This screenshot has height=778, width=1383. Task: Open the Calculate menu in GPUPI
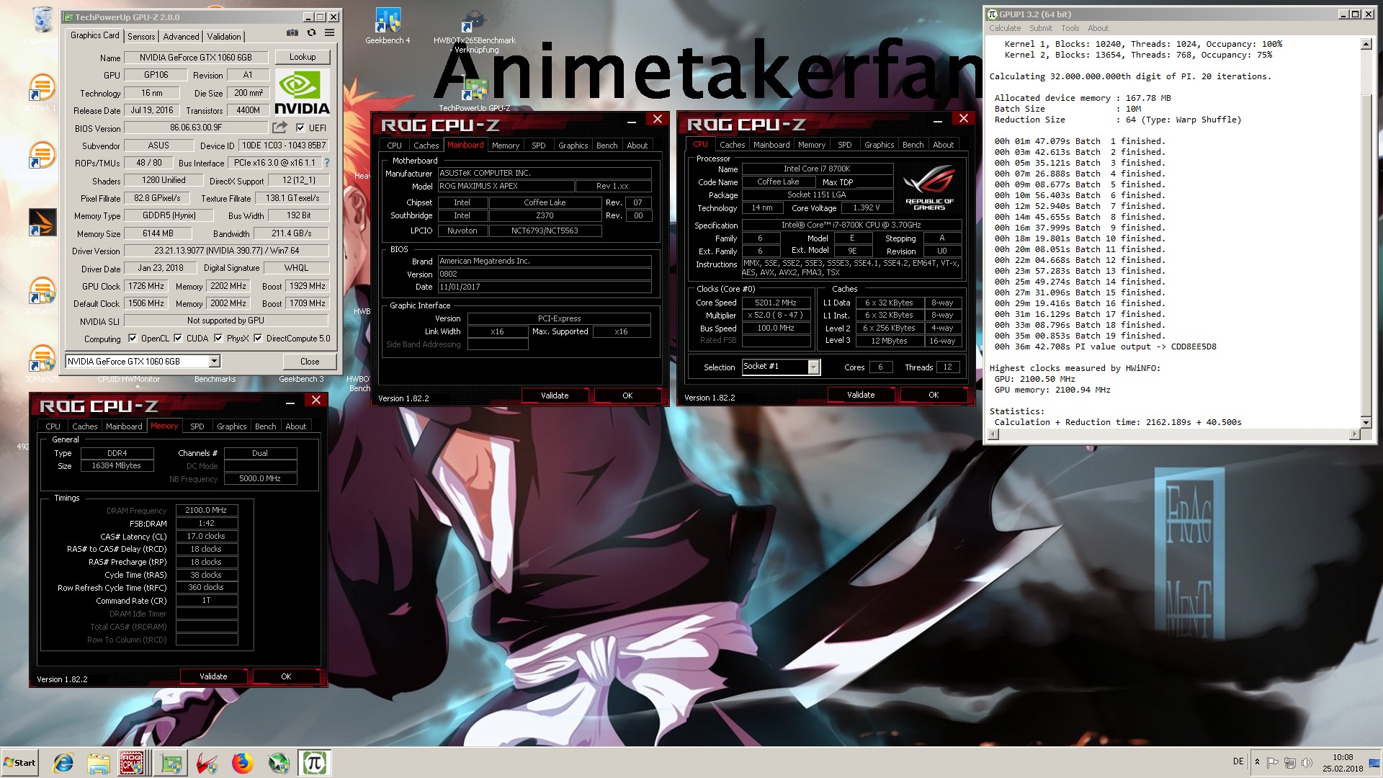[x=1004, y=28]
